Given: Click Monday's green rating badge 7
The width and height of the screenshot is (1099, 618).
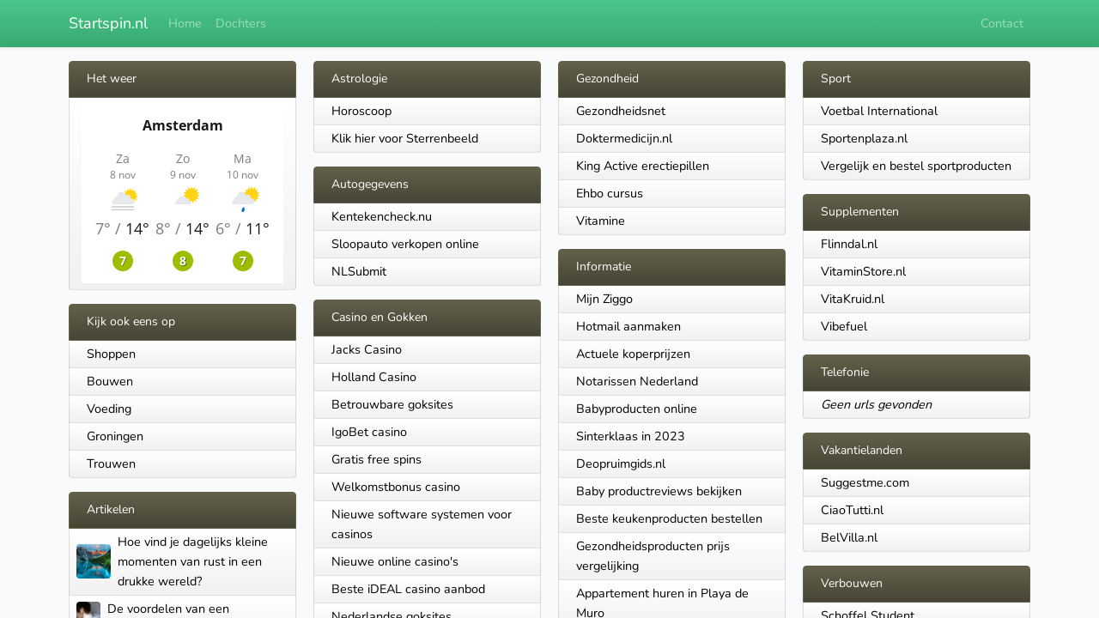Looking at the screenshot, I should point(243,261).
